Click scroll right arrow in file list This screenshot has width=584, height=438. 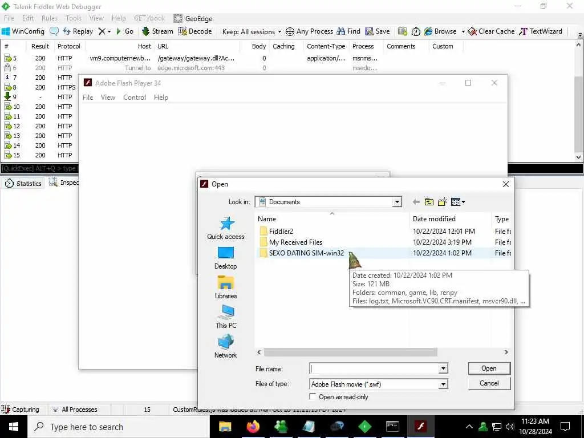(x=506, y=352)
